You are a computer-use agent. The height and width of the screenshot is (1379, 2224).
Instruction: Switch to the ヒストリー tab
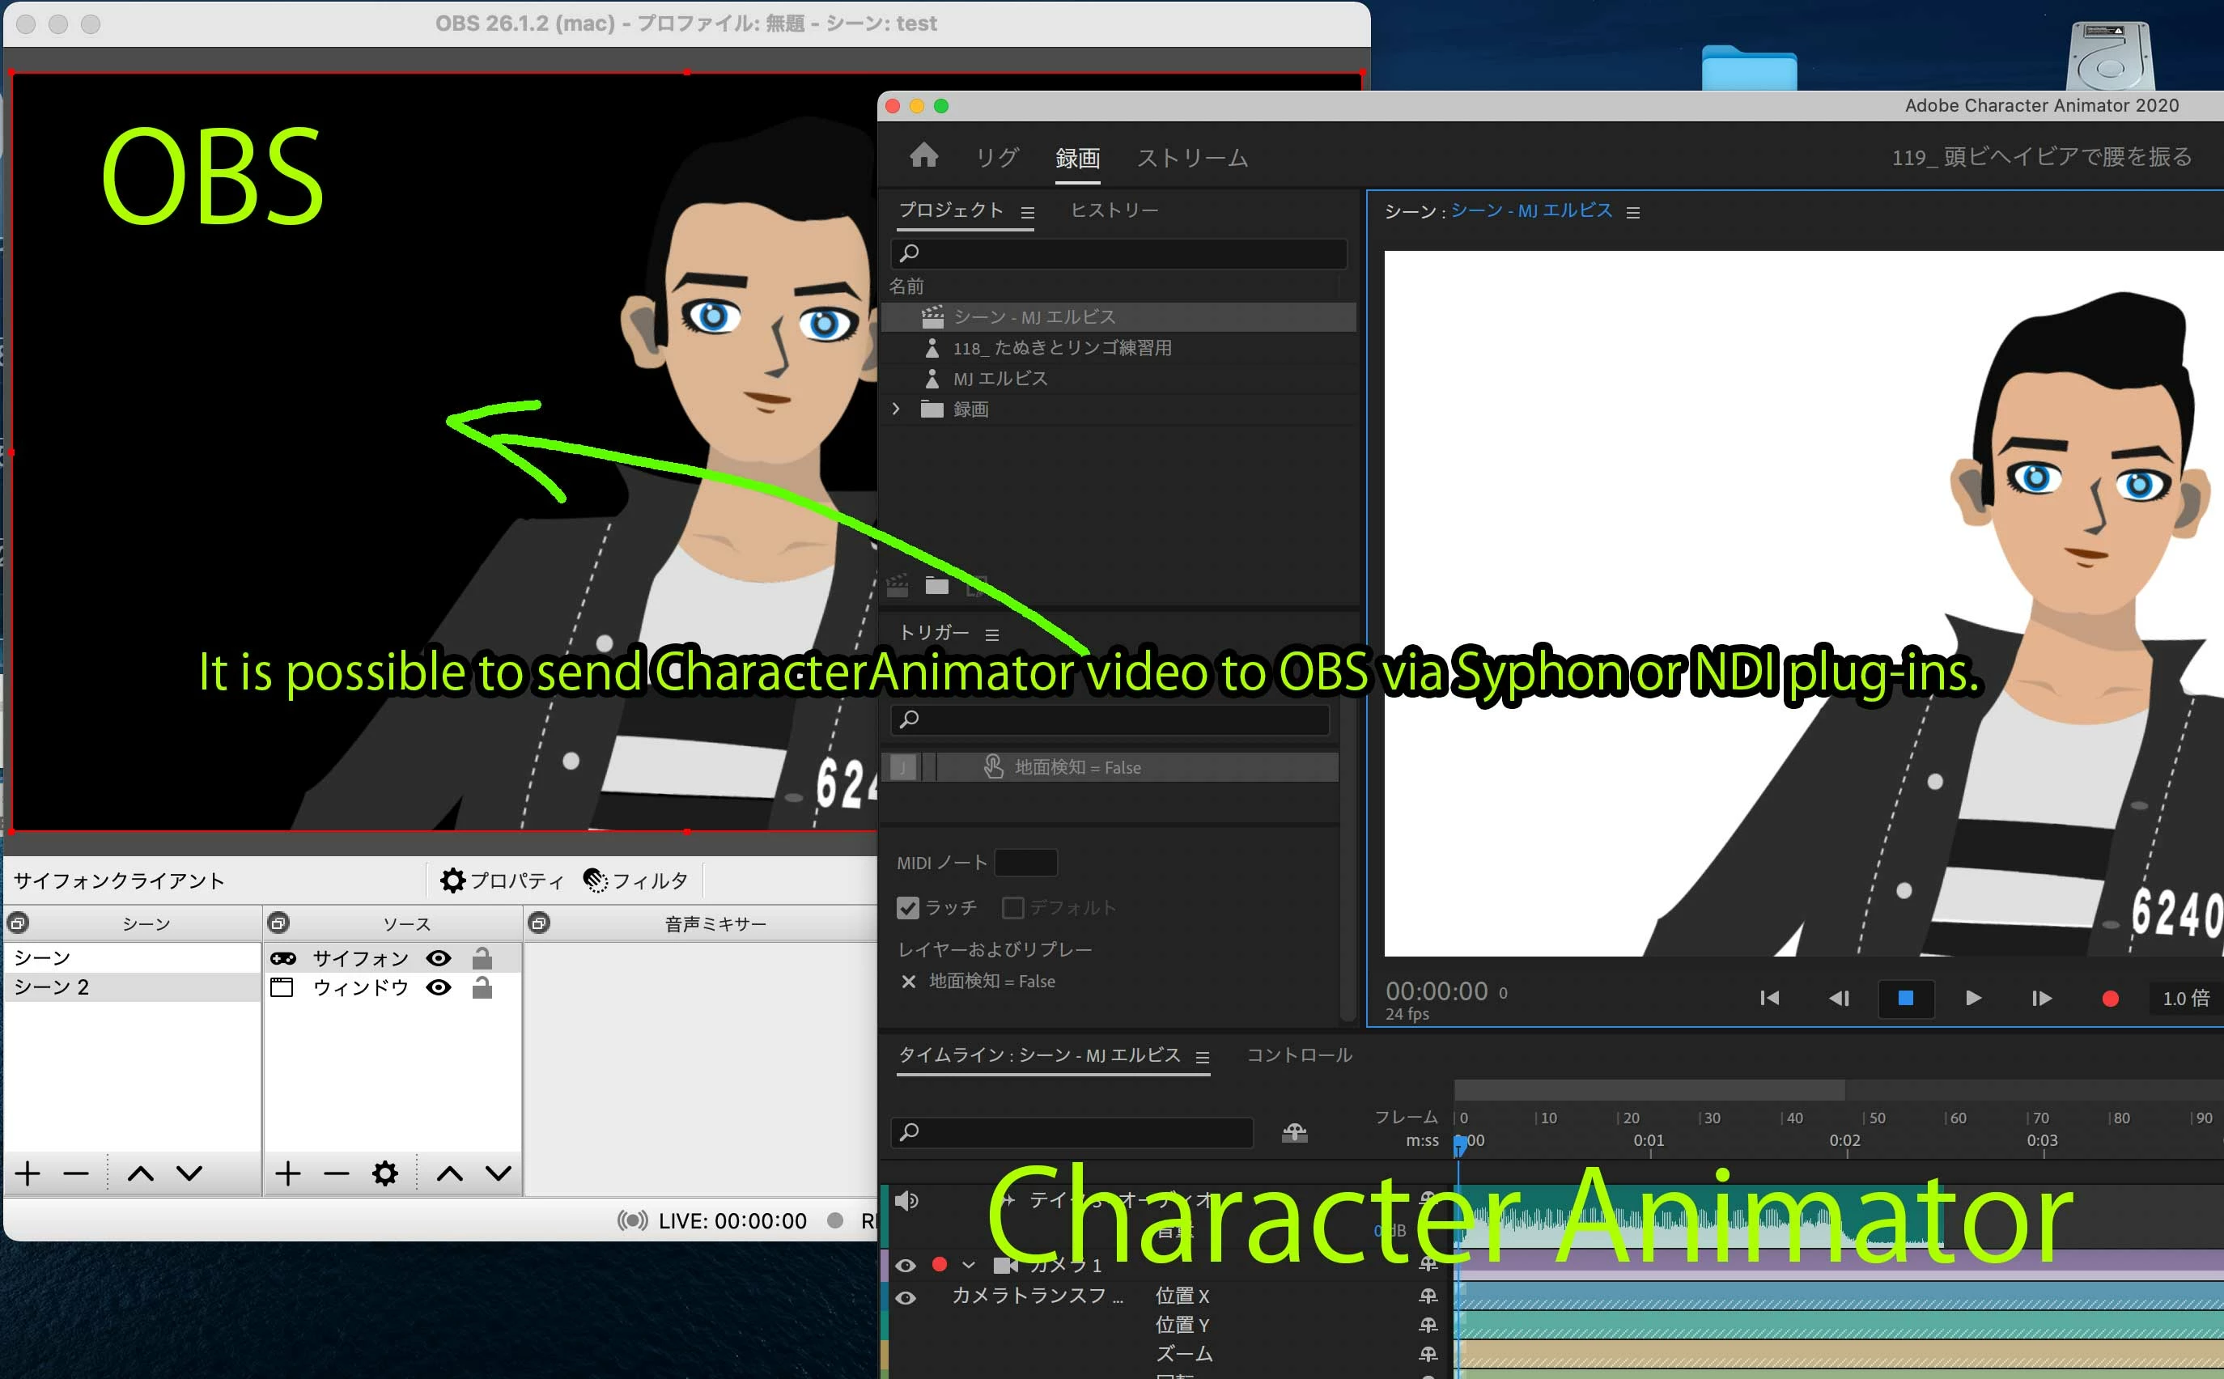[1114, 210]
